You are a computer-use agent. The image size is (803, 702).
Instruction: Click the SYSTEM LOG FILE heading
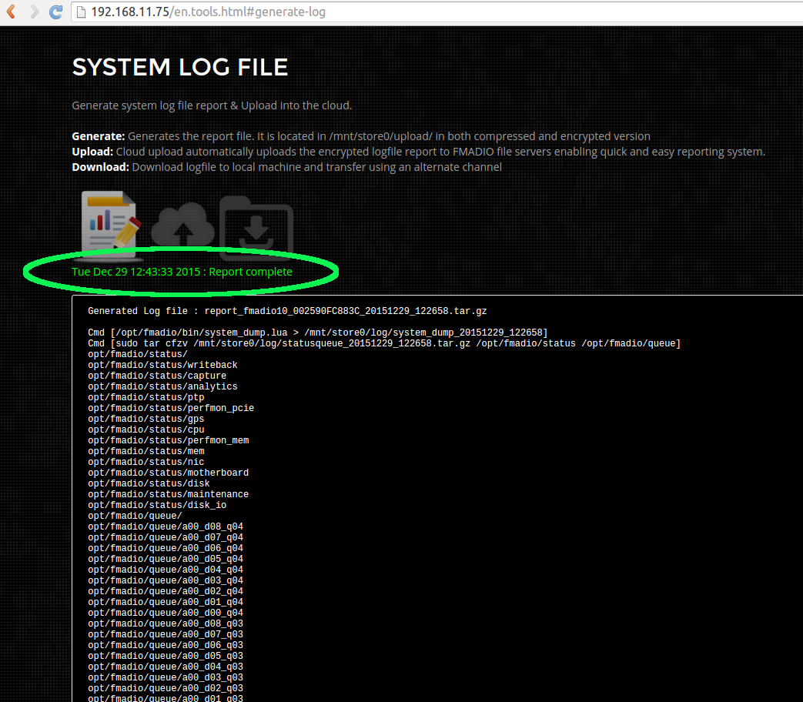[x=179, y=67]
